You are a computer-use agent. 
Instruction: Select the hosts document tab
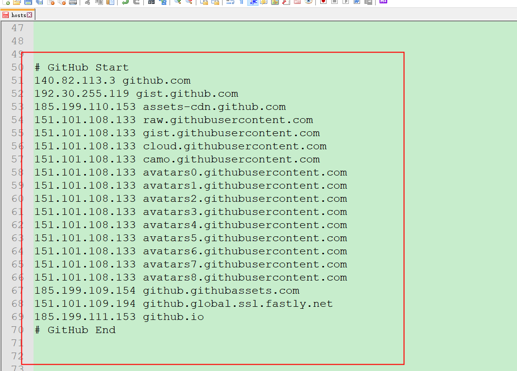coord(18,15)
